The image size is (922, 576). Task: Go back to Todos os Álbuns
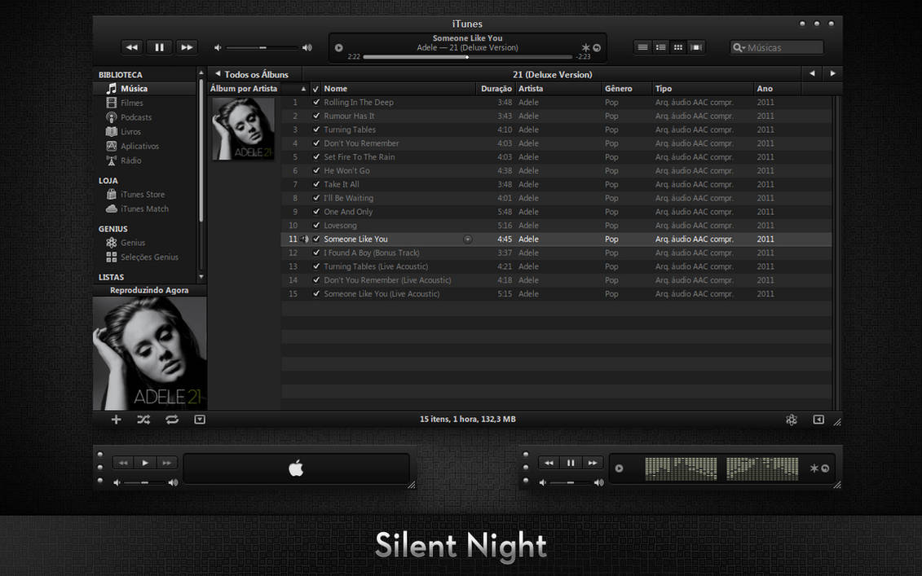tap(252, 75)
